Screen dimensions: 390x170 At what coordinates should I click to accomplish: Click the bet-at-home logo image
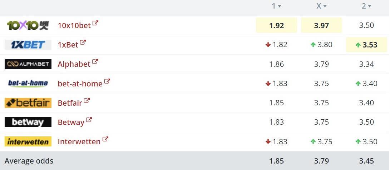click(x=28, y=83)
